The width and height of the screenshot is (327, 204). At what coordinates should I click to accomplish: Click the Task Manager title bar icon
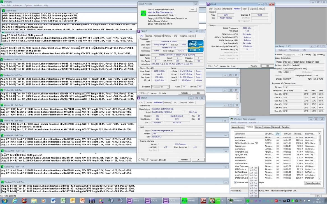(232, 119)
